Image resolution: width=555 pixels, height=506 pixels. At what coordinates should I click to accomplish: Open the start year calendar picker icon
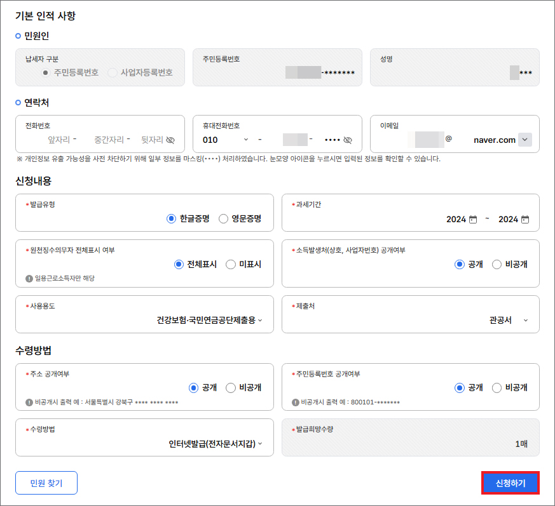pyautogui.click(x=472, y=220)
